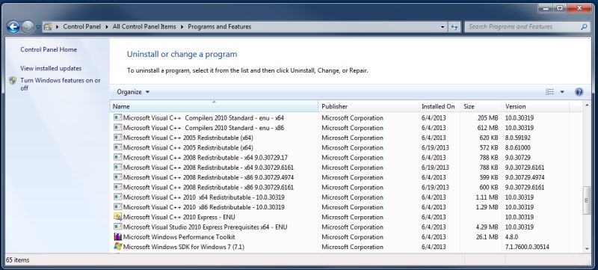Click icon of Visual C++ 2010 x86 Redistributable
Viewport: 598px width, 270px height.
tap(118, 206)
